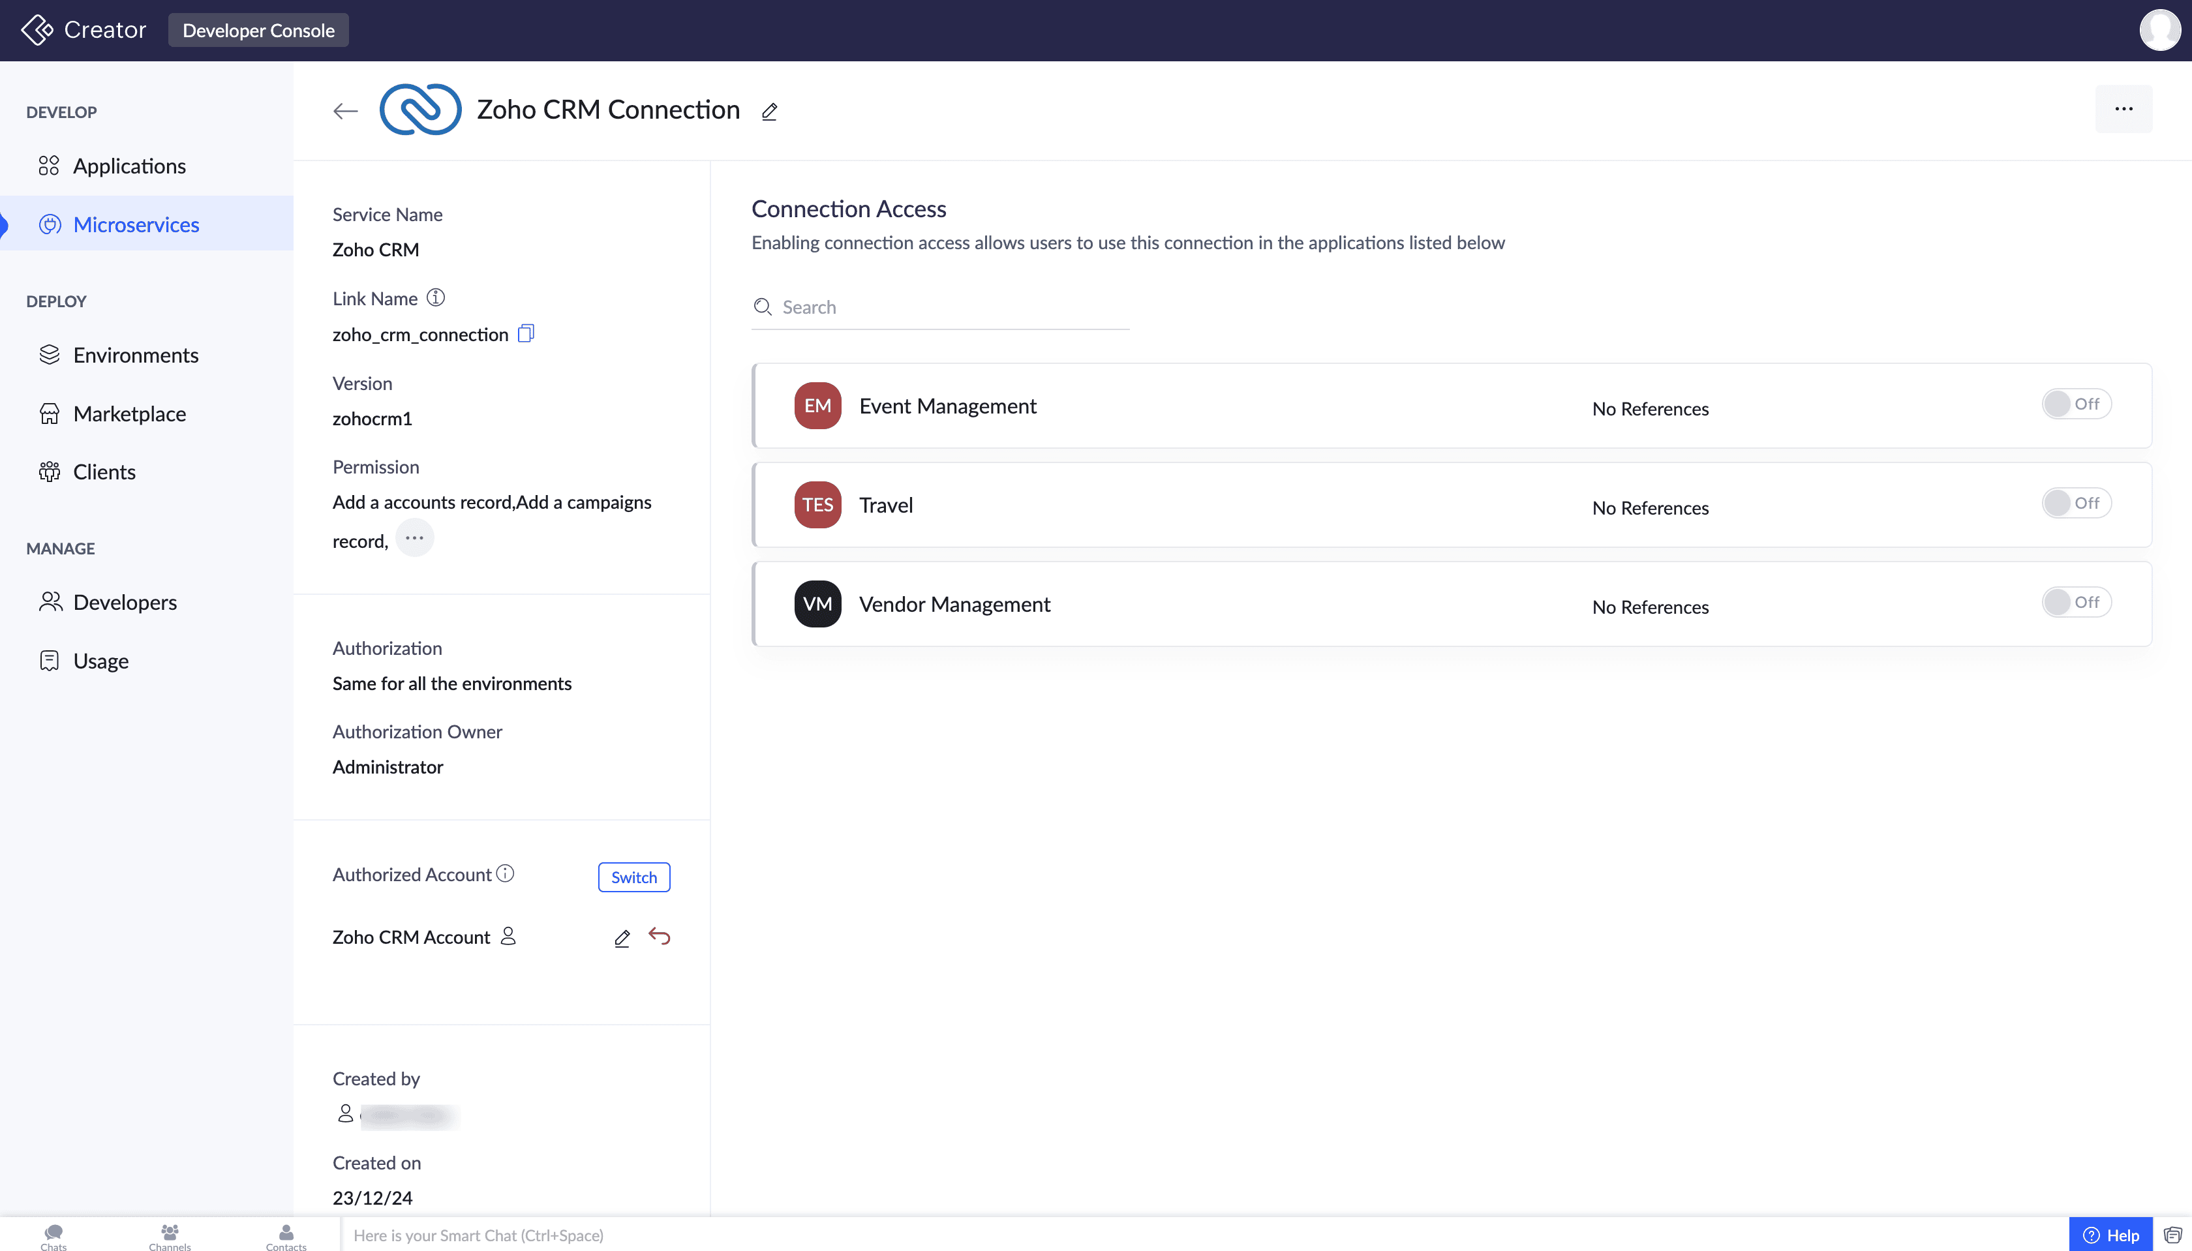Open the Chats panel in the bottom bar
Screen dimensions: 2192x1251
click(x=53, y=1235)
